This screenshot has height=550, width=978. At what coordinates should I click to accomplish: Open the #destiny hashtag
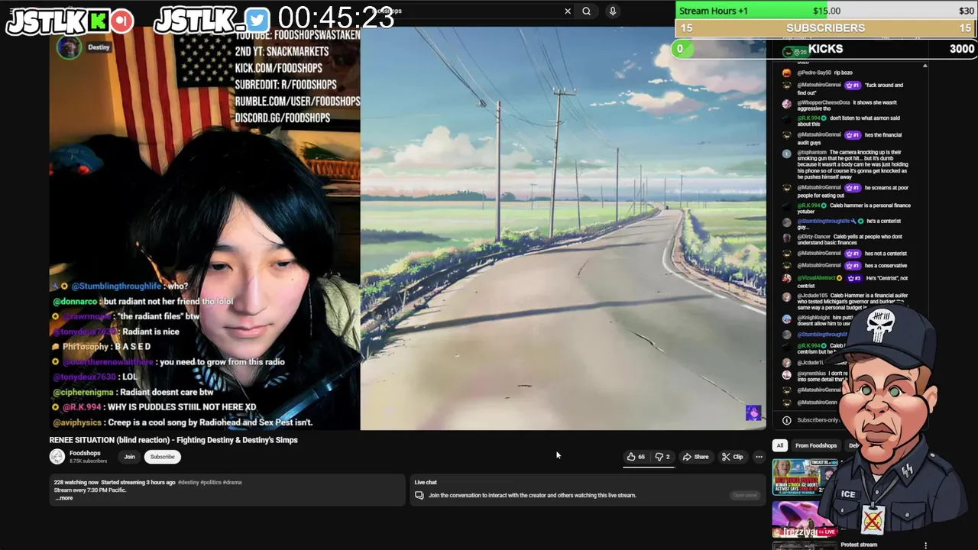(189, 483)
